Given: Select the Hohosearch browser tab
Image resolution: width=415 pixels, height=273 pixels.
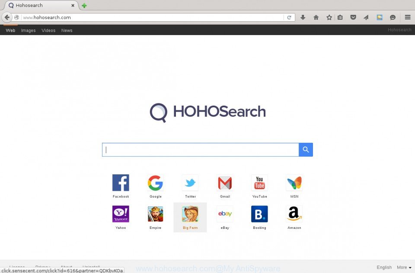Looking at the screenshot, I should pyautogui.click(x=41, y=5).
